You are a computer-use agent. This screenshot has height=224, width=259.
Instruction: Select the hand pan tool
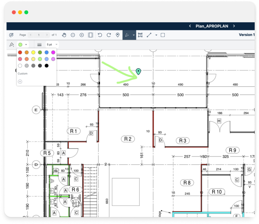64,35
